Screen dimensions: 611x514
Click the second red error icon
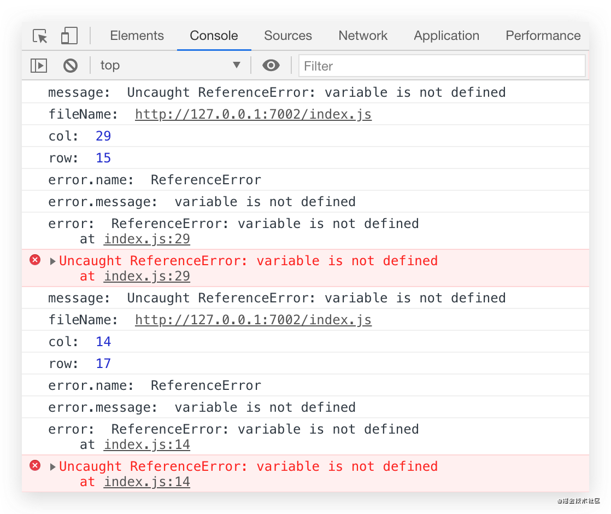tap(35, 466)
